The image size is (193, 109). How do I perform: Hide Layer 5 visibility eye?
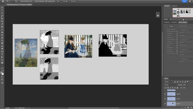pos(165,99)
